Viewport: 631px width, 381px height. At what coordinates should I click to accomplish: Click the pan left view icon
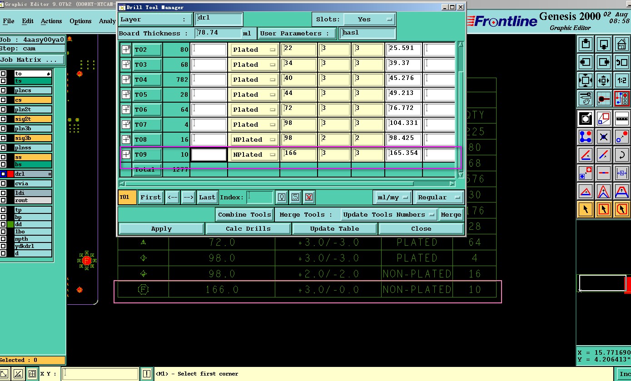pos(586,62)
